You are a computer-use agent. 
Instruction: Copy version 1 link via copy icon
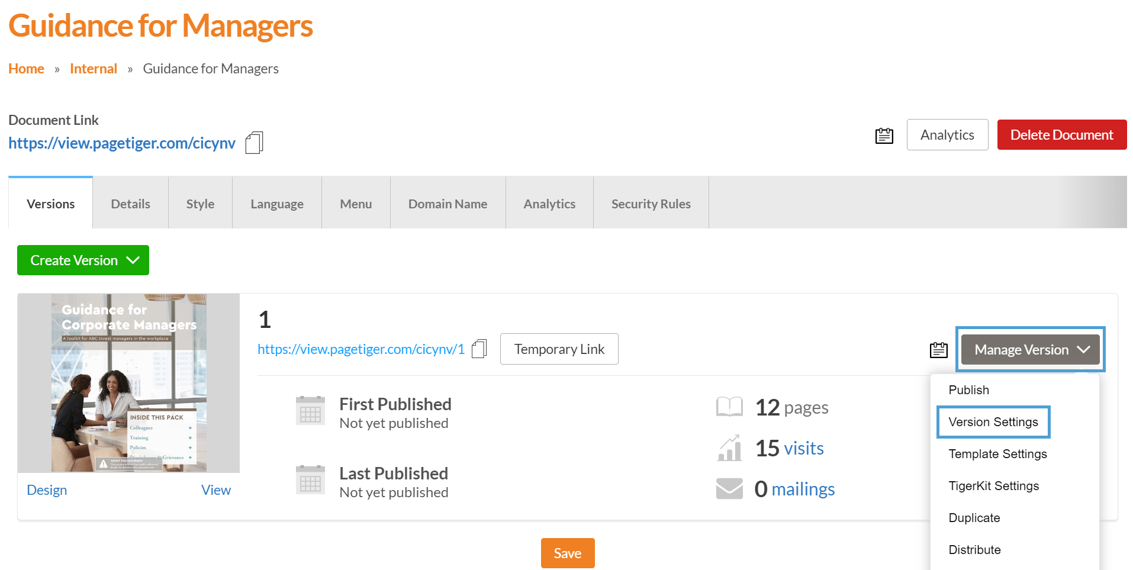(479, 349)
